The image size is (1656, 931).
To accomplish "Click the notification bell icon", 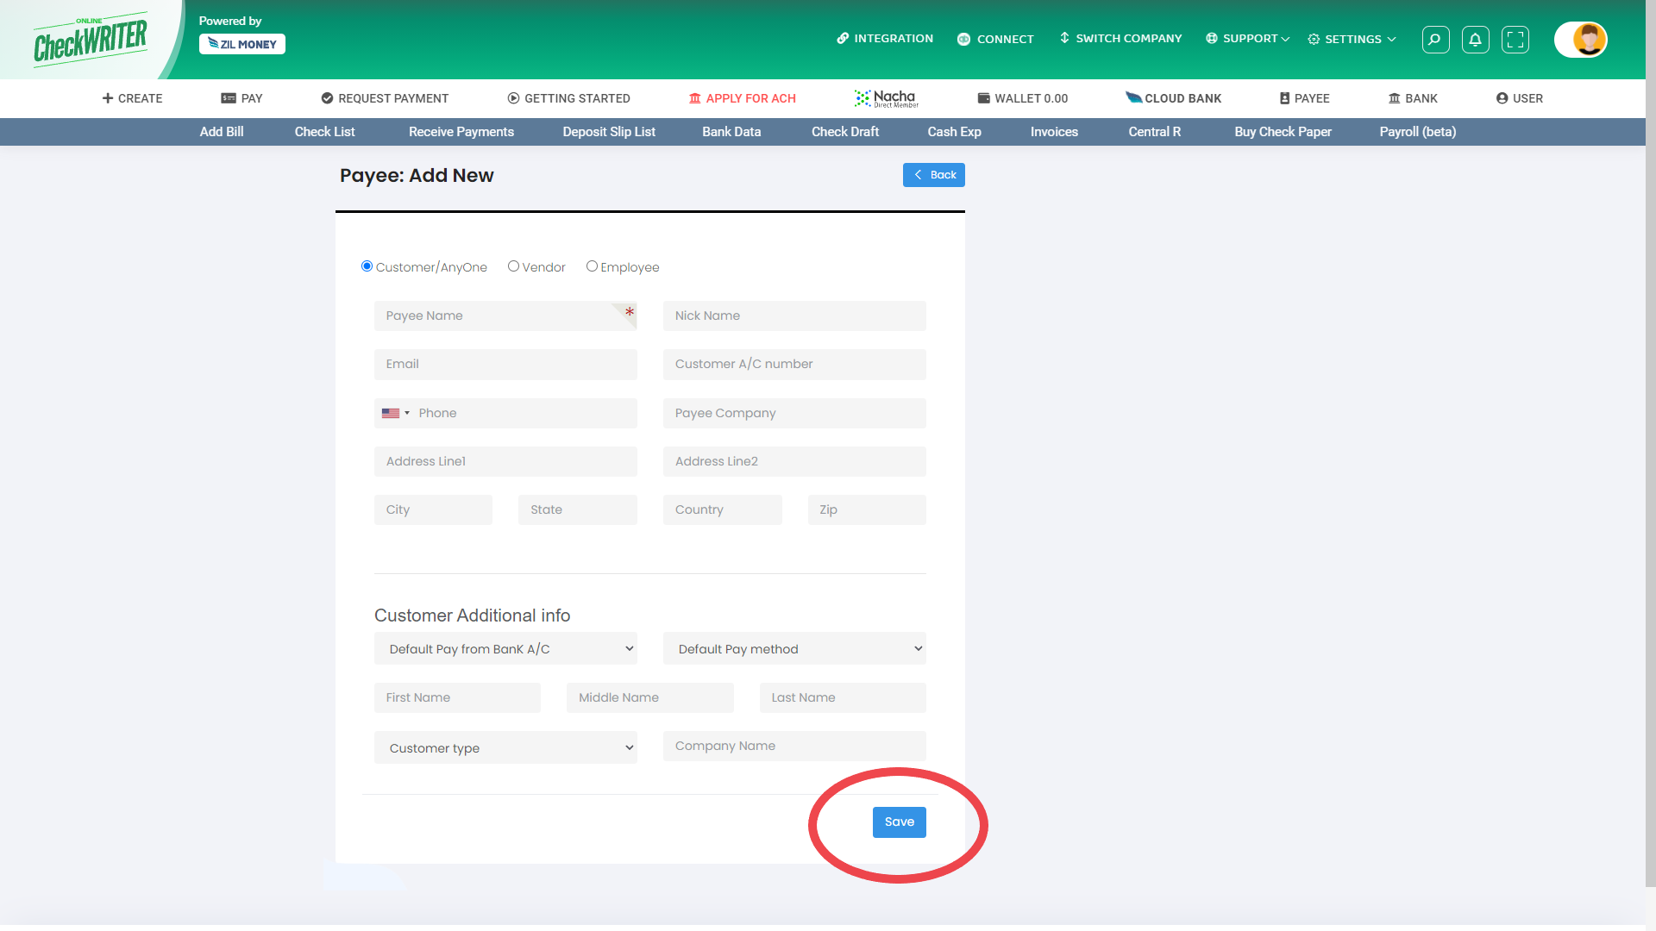I will click(x=1475, y=39).
